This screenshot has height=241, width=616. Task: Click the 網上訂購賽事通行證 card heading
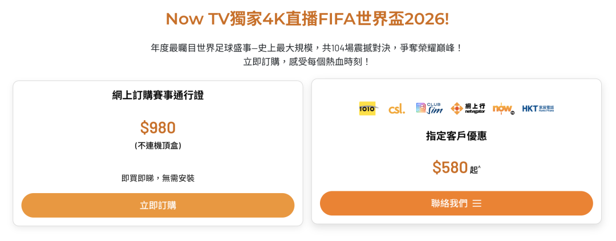point(158,95)
